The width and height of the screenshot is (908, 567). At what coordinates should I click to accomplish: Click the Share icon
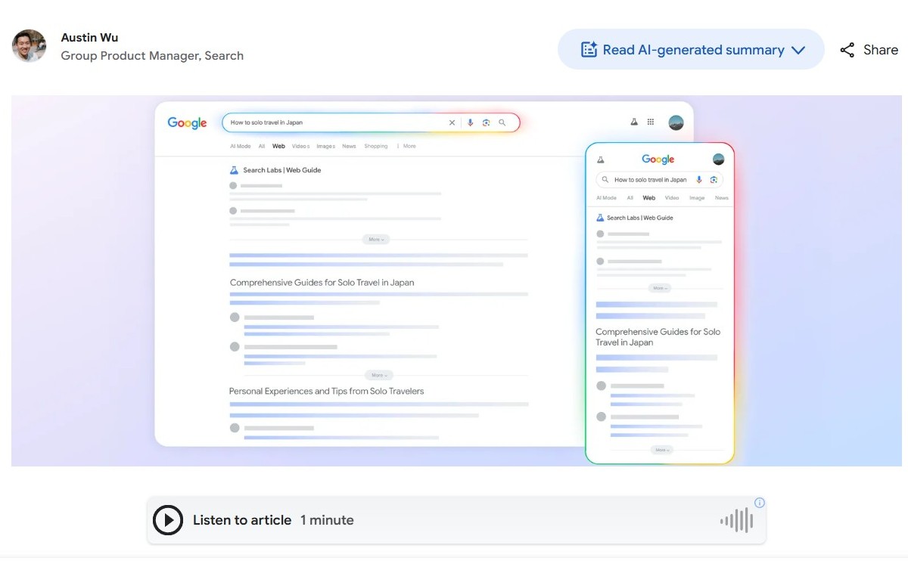(847, 50)
